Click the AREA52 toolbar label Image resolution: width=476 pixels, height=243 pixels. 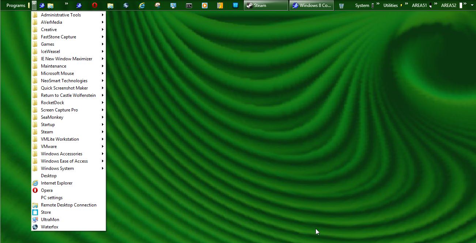point(449,5)
